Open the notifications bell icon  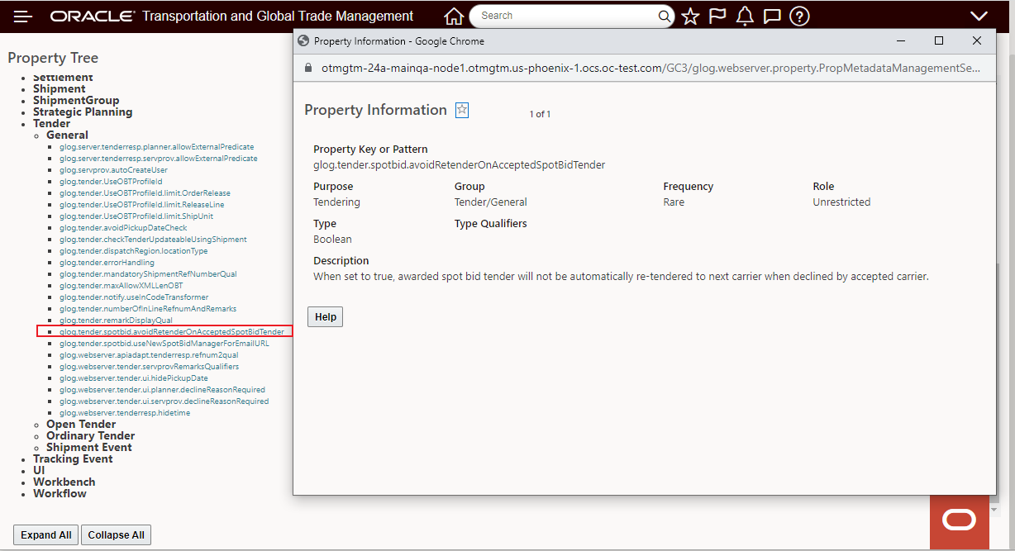pyautogui.click(x=745, y=16)
